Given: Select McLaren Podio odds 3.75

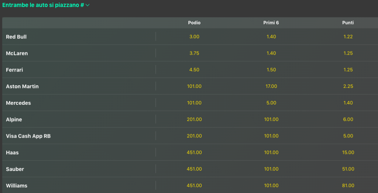Looking at the screenshot, I should pos(194,53).
